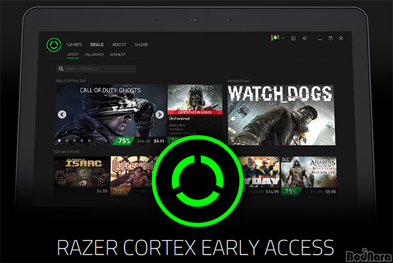Click the EDITOR'S PICKS heading

[x=67, y=152]
